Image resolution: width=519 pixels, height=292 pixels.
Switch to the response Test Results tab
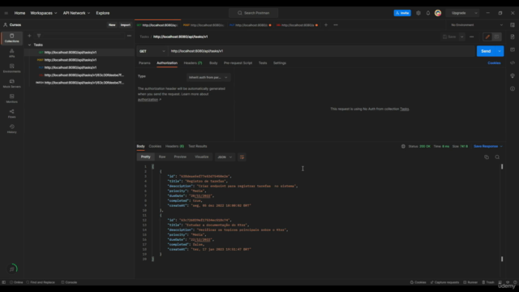point(197,146)
